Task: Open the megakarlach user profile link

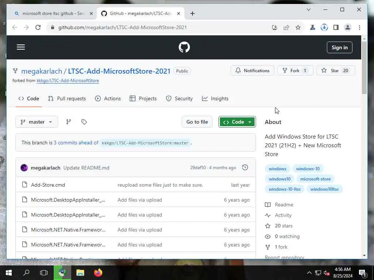Action: [42, 71]
